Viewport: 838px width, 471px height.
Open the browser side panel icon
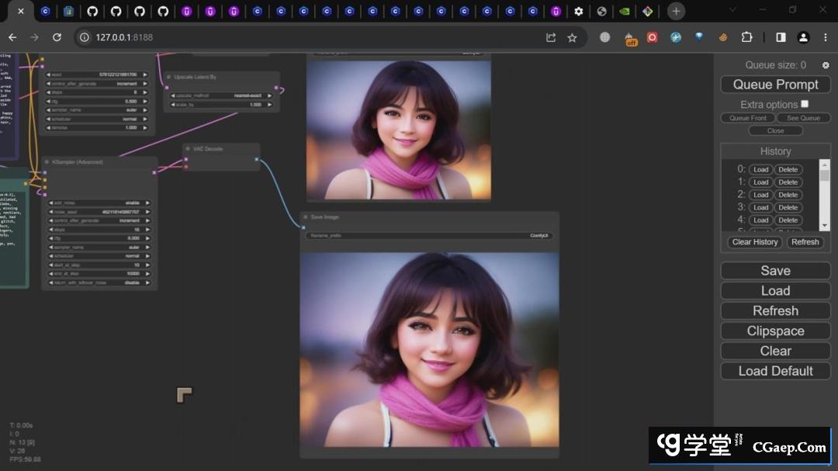point(781,37)
